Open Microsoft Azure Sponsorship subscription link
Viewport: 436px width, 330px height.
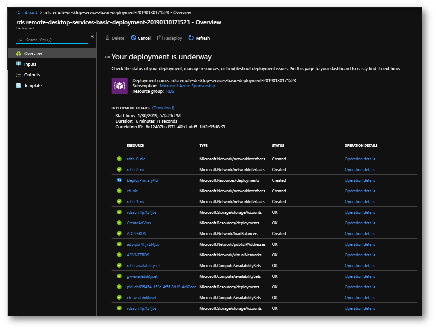(187, 86)
